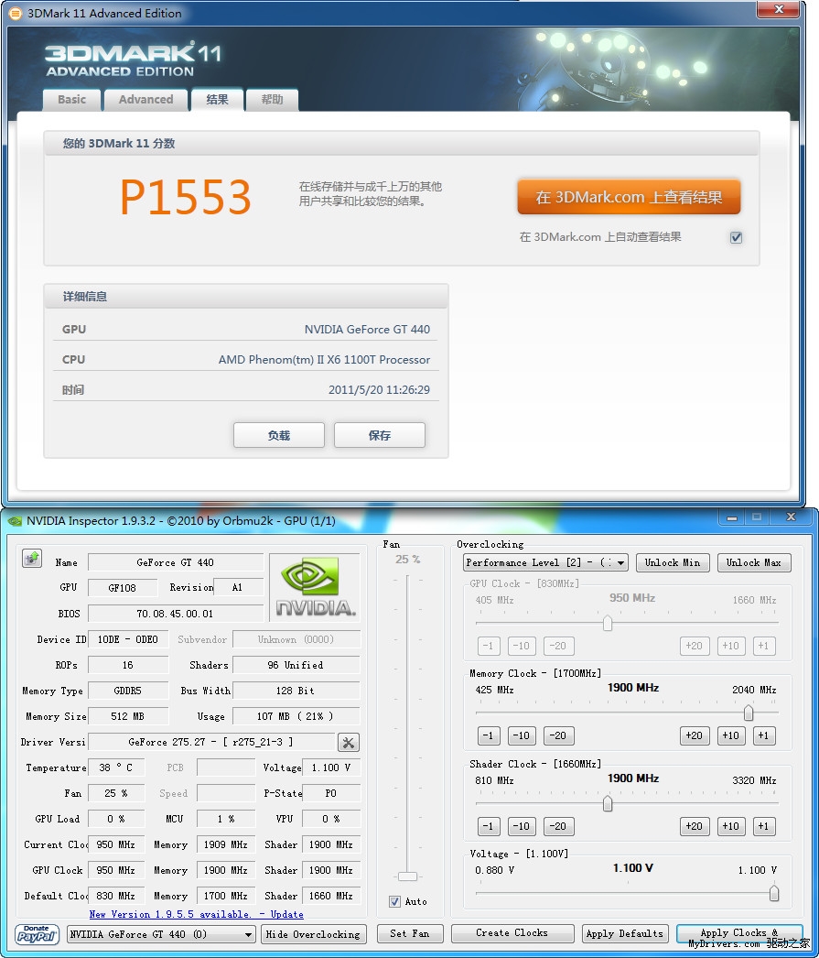The width and height of the screenshot is (819, 958).
Task: Toggle auto-view results on 3DMark.com checkbox
Action: (736, 237)
